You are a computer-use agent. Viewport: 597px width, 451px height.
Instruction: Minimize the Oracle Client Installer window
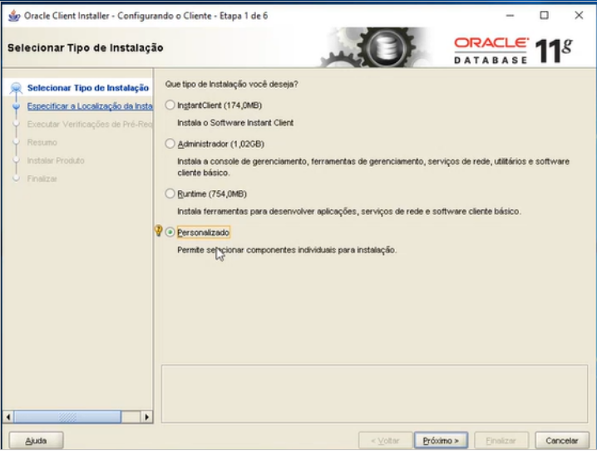[511, 16]
